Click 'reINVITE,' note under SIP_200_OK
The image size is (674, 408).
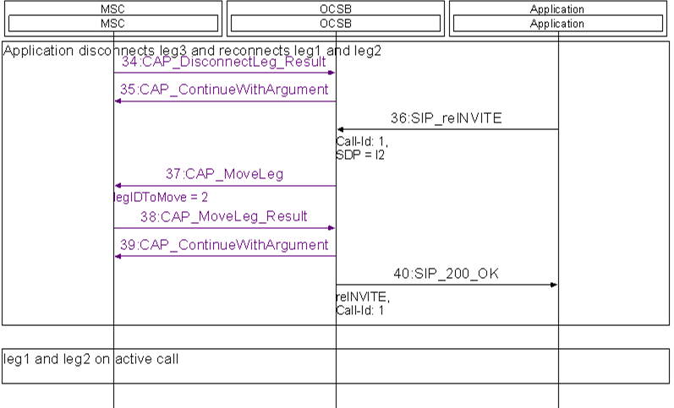point(363,296)
